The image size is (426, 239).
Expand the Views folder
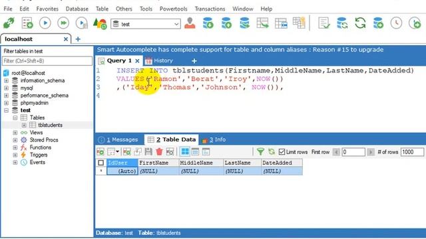pyautogui.click(x=15, y=133)
